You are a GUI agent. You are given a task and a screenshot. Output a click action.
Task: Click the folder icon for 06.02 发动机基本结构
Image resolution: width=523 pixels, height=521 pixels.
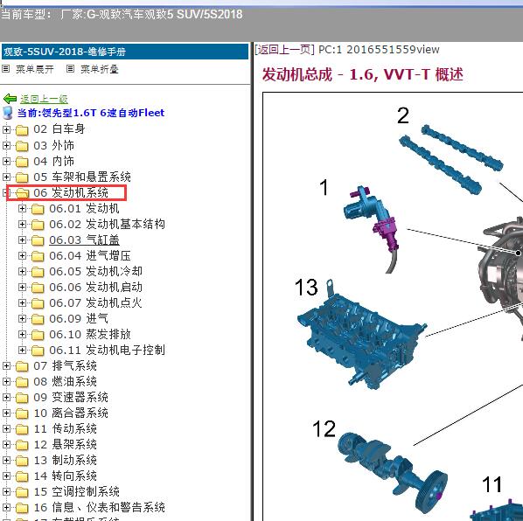pos(38,225)
